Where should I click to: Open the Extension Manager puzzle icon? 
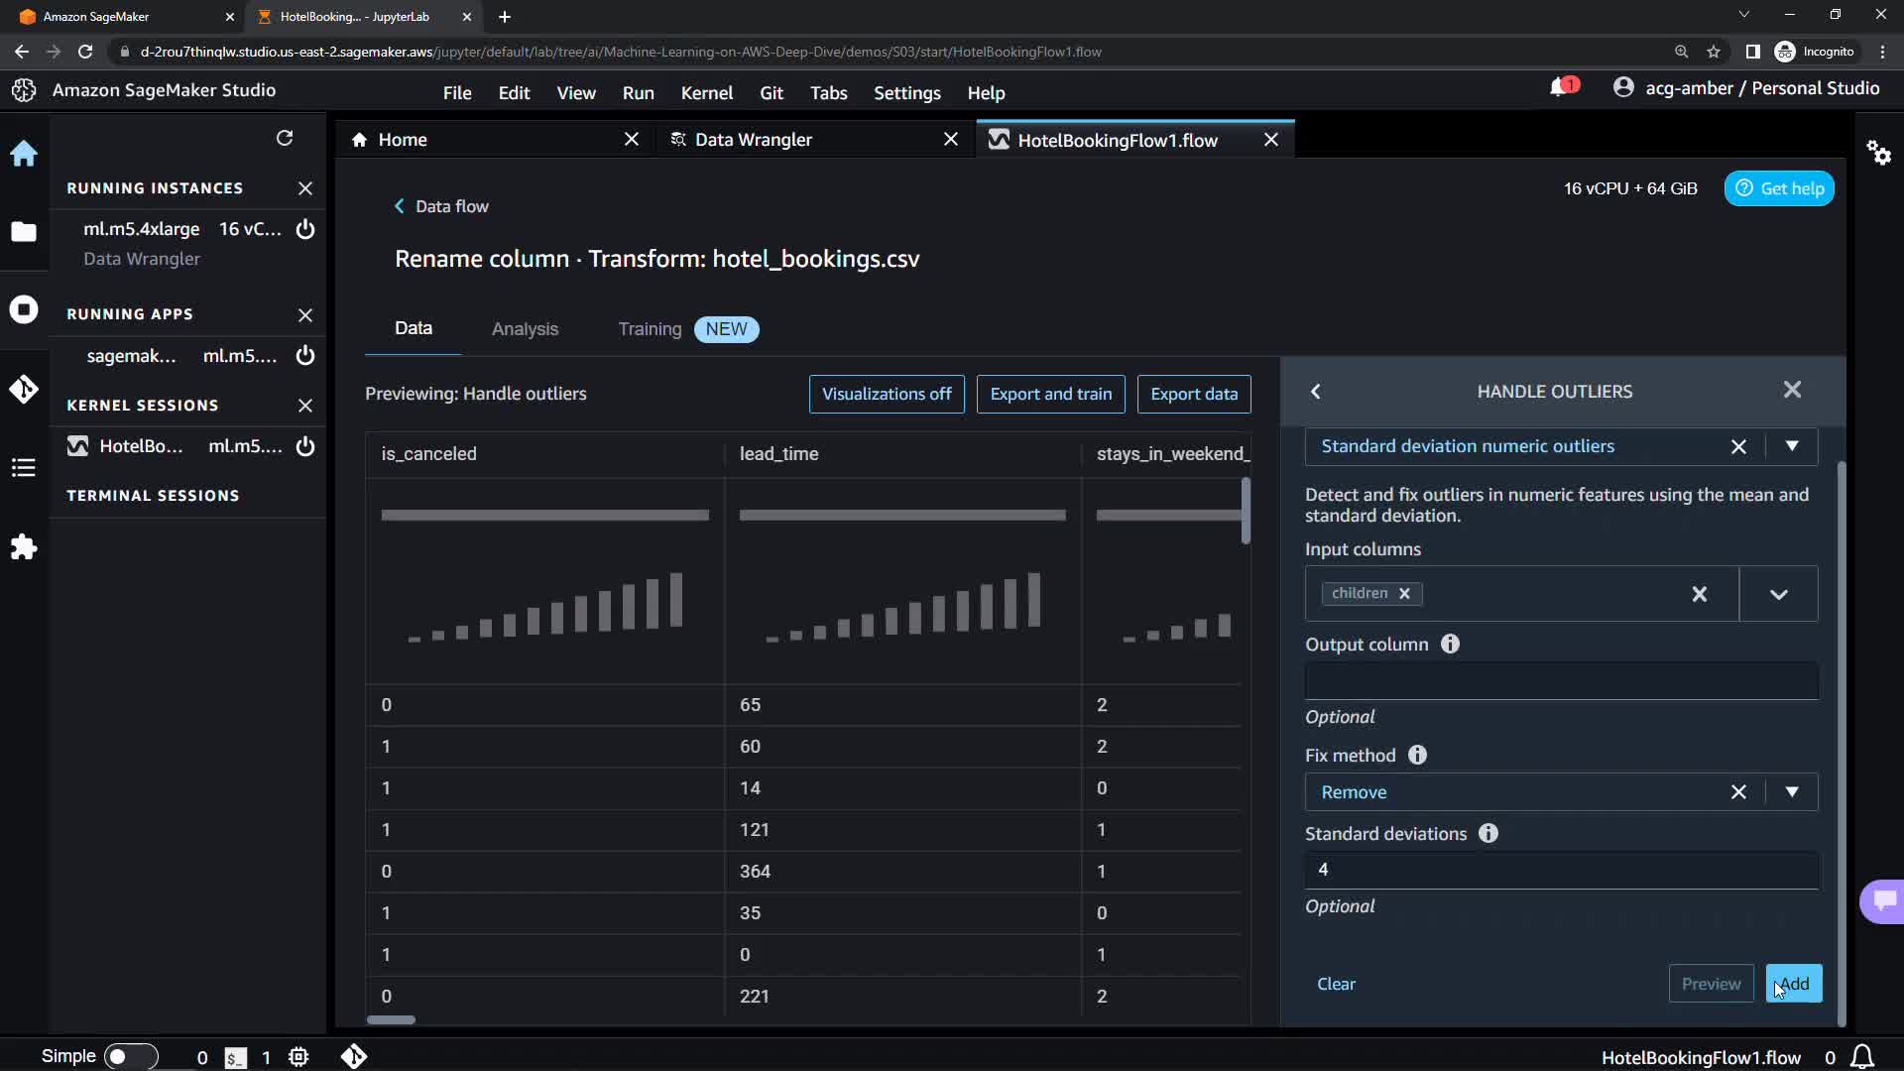tap(24, 547)
